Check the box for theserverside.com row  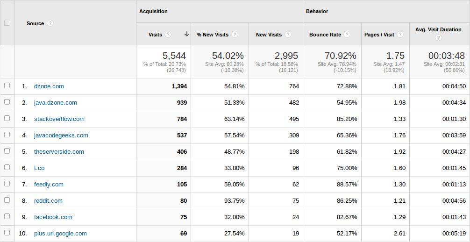click(x=7, y=151)
